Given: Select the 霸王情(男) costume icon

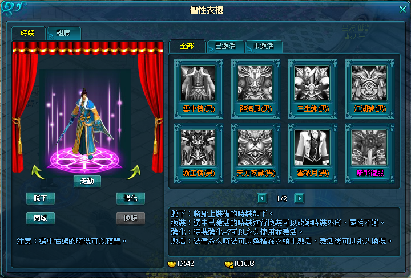Looking at the screenshot, I should click(x=198, y=148).
